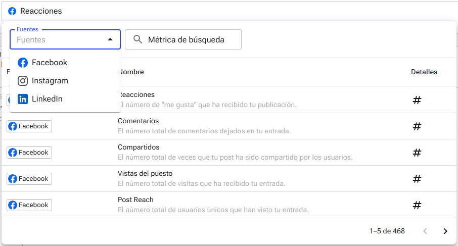This screenshot has height=246, width=458.
Task: Click the Reacciones metric row name
Action: (138, 94)
